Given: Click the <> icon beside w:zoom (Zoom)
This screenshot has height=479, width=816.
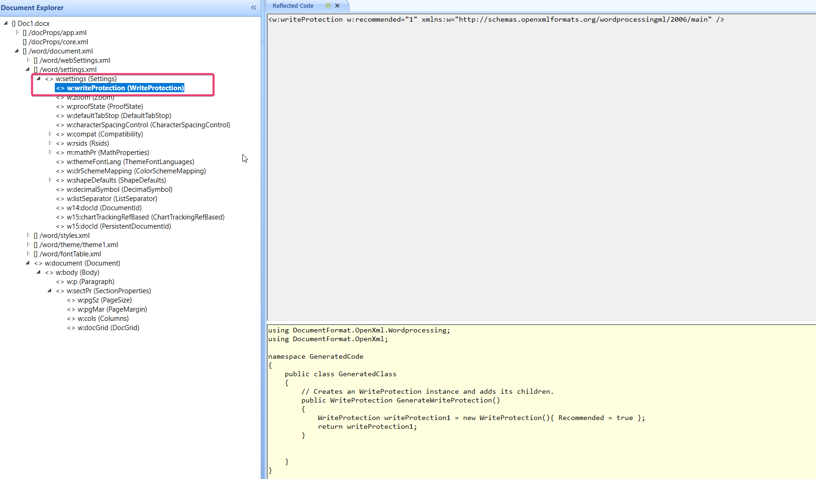Looking at the screenshot, I should click(59, 97).
